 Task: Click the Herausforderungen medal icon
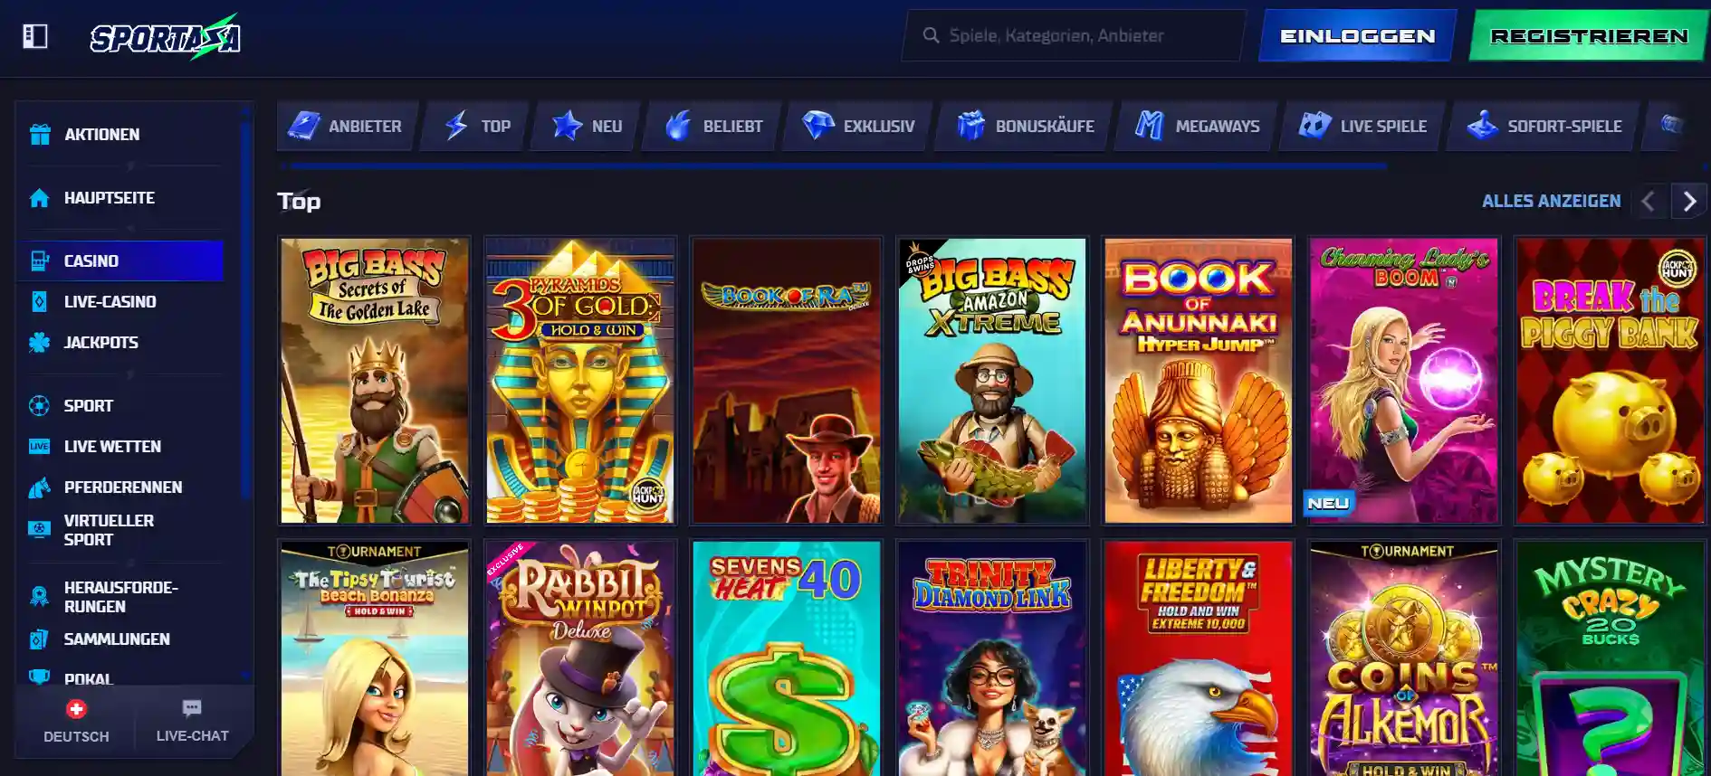tap(40, 596)
